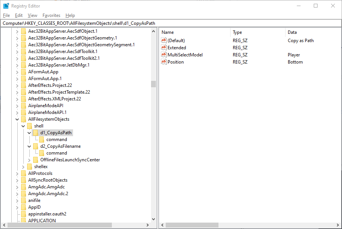Open the Help menu
Screen dimensions: 342x229
(70, 15)
